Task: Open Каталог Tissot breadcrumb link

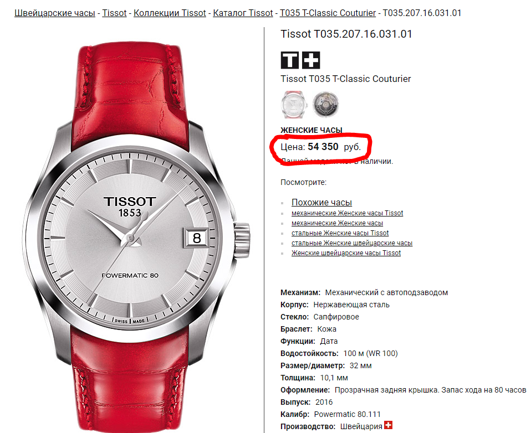Action: (243, 13)
